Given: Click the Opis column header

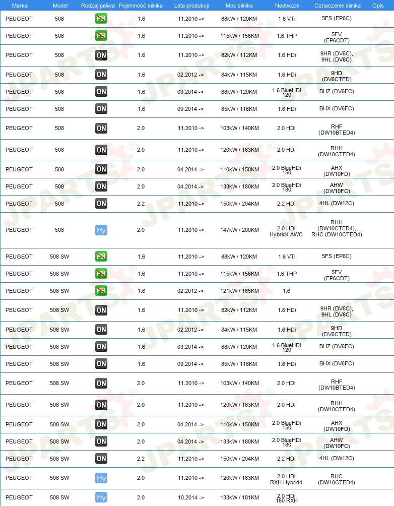Looking at the screenshot, I should (x=378, y=6).
